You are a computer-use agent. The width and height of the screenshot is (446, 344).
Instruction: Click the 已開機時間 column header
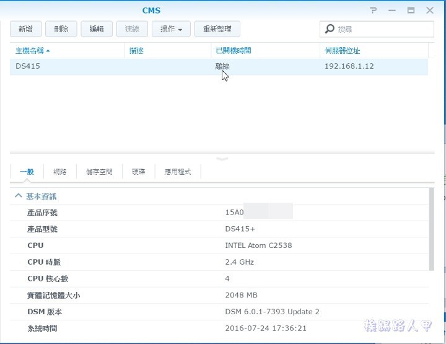(233, 51)
